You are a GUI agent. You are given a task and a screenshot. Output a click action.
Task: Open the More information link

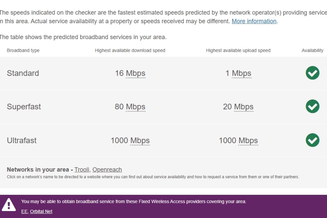pyautogui.click(x=254, y=21)
